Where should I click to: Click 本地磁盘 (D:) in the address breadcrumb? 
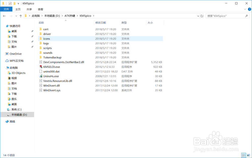(52, 16)
